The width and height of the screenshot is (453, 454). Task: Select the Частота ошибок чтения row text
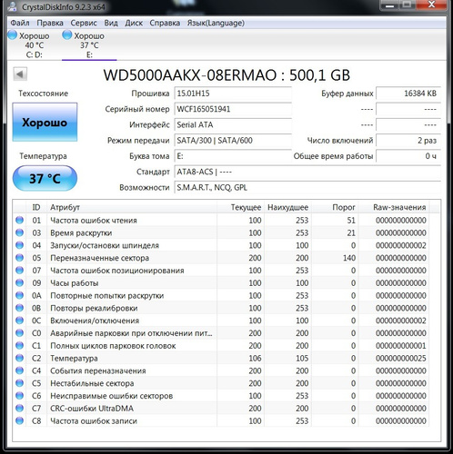94,221
